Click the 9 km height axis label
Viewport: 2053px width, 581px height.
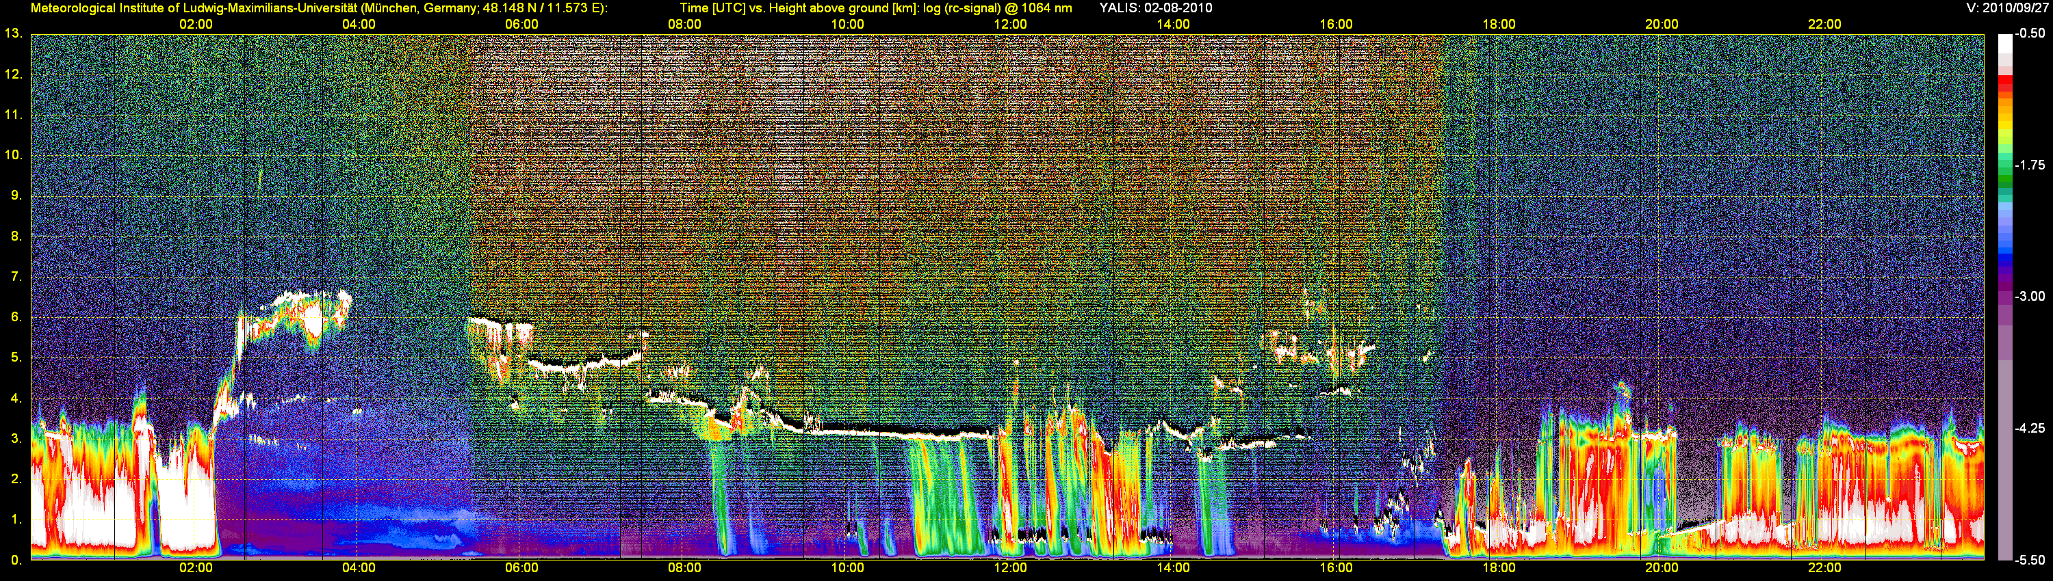click(x=16, y=195)
